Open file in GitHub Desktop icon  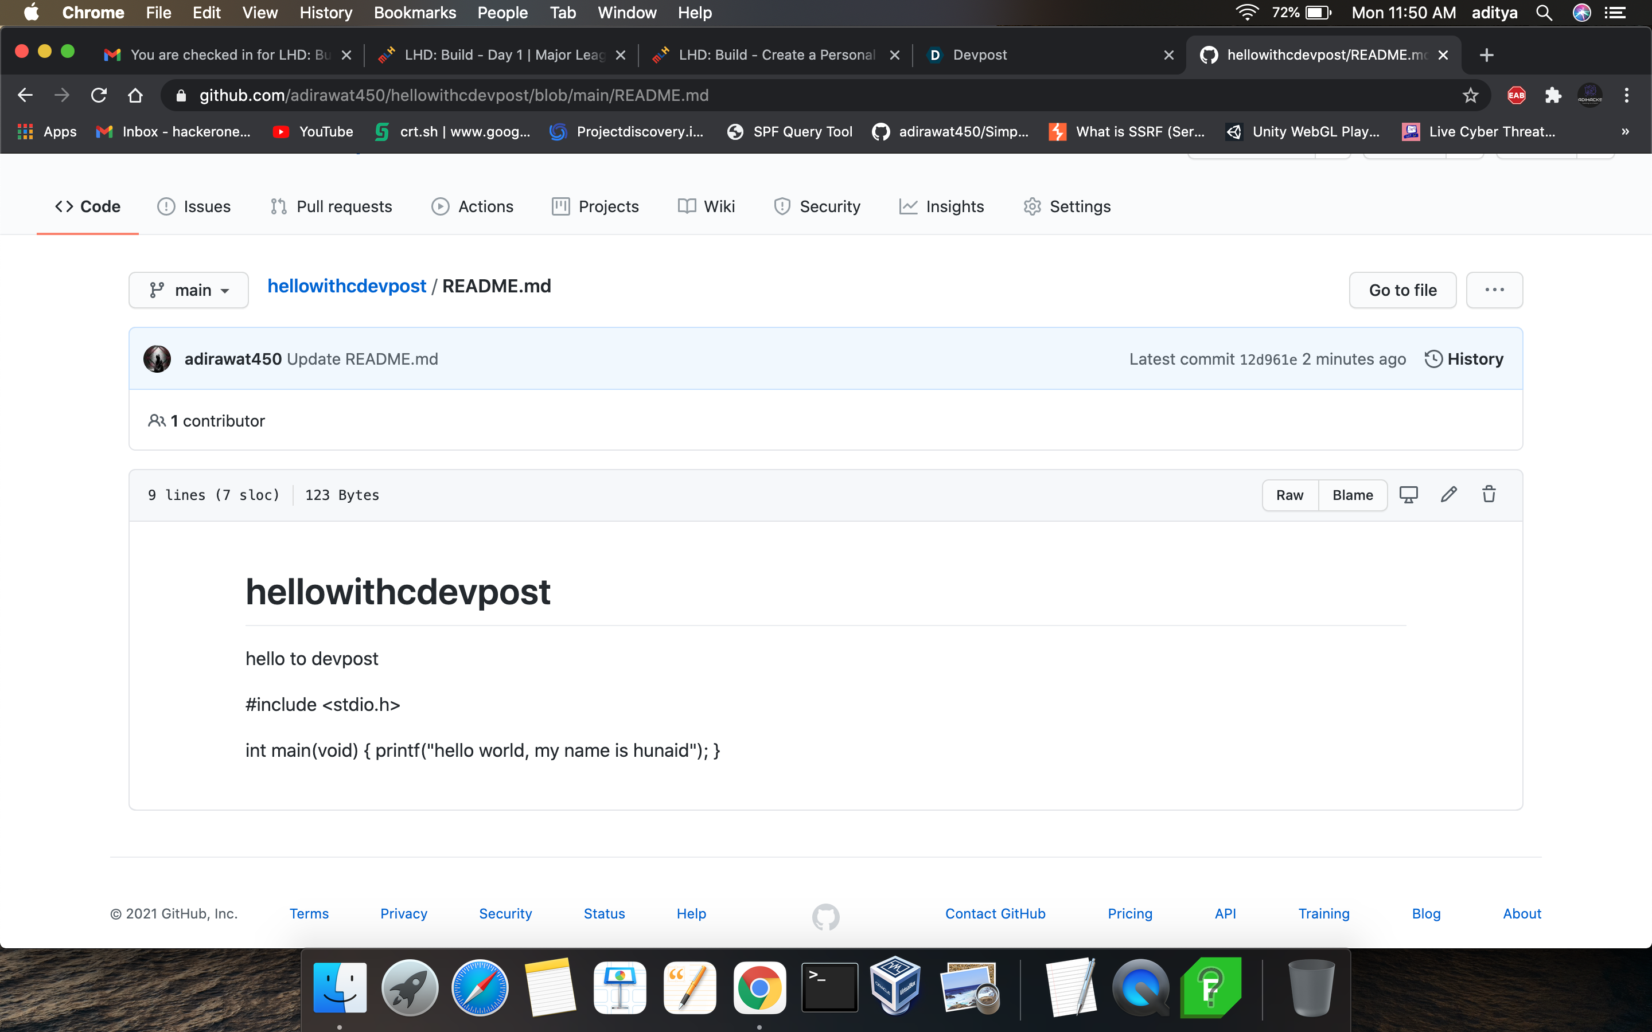[1408, 494]
